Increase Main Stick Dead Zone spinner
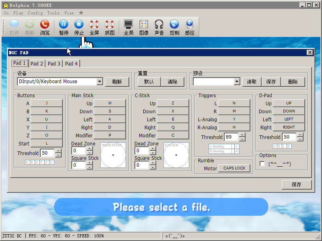The image size is (322, 241). 89,149
